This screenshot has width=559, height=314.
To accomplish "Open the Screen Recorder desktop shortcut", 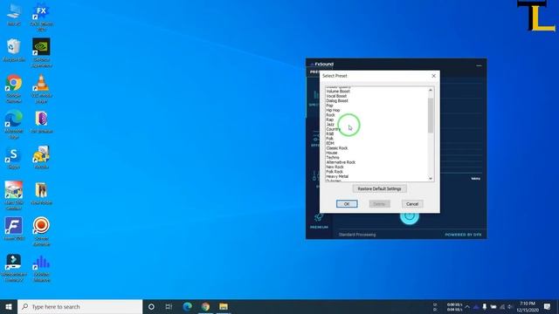I will coord(41,230).
